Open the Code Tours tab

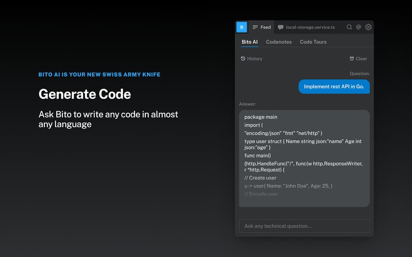[x=313, y=42]
